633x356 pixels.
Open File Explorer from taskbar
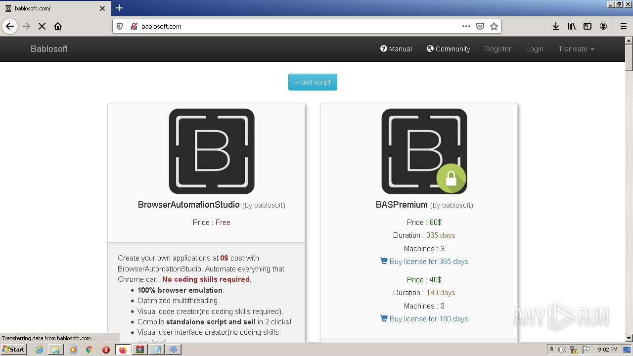click(x=56, y=350)
